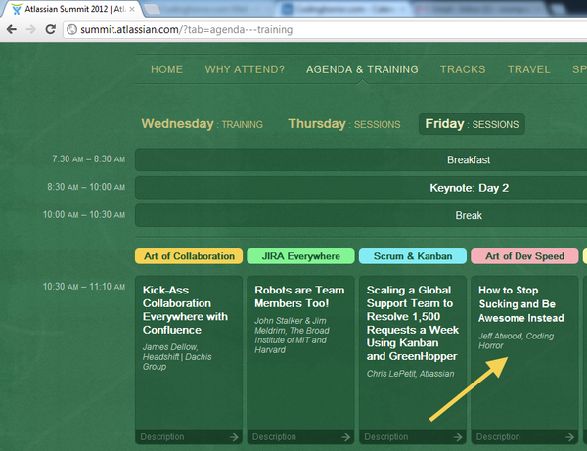Open the HOME navigation item

pyautogui.click(x=166, y=69)
